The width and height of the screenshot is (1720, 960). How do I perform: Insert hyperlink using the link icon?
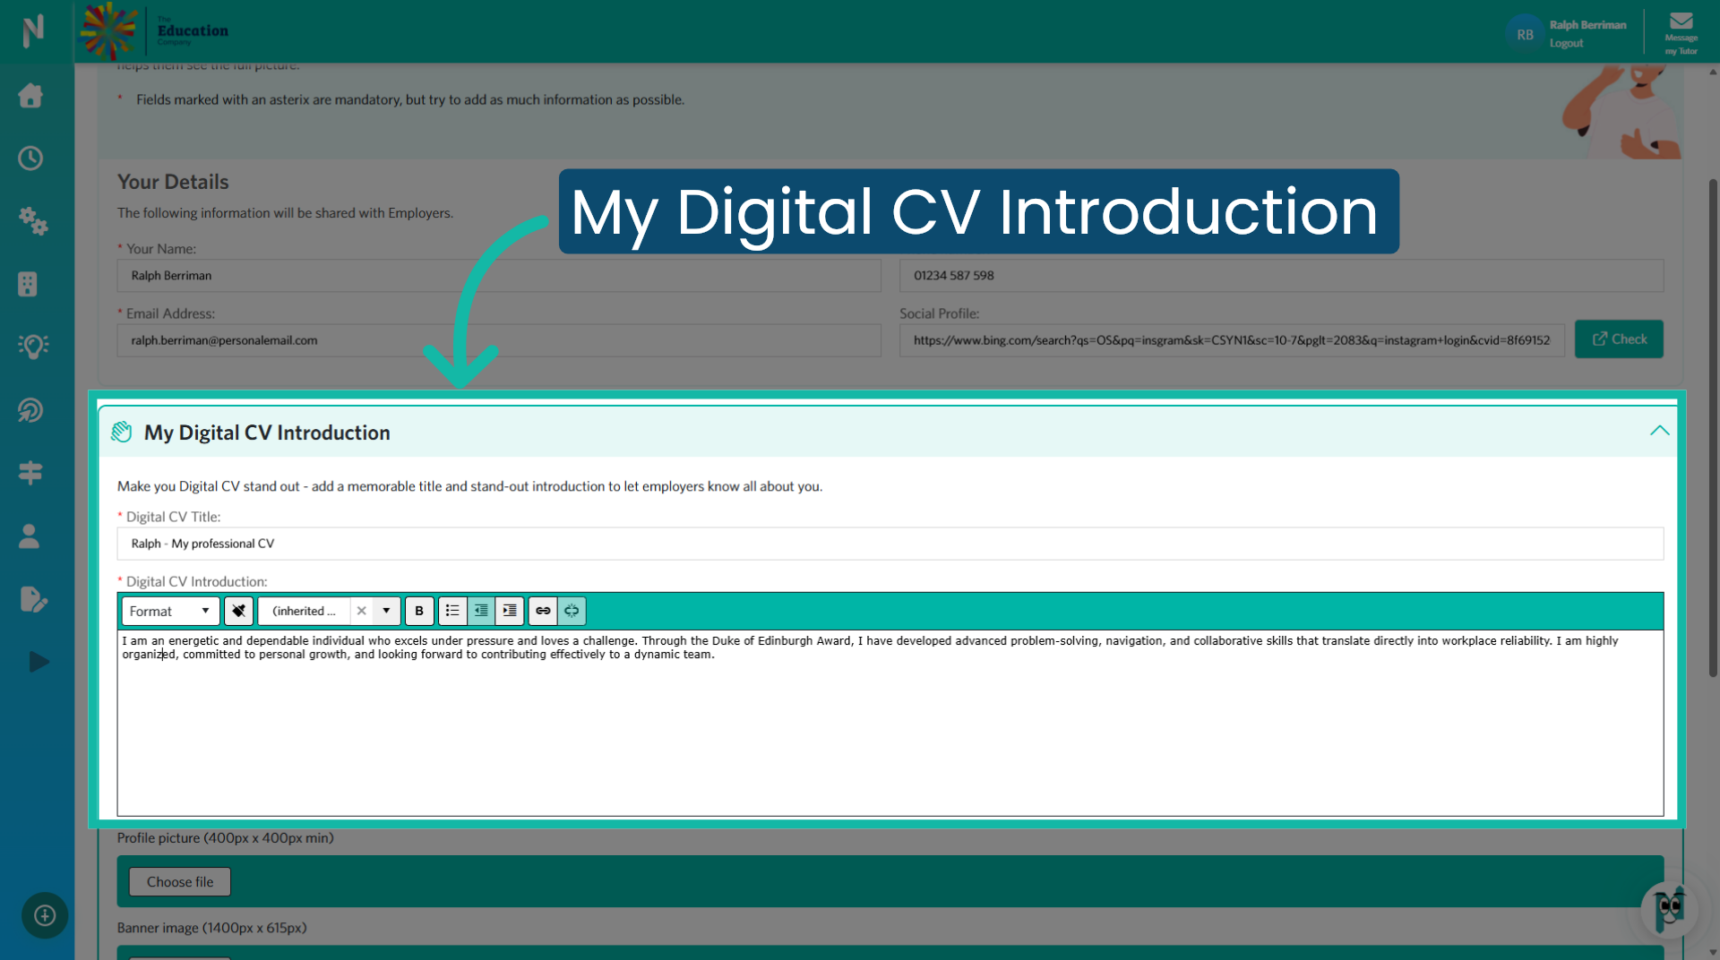[543, 611]
